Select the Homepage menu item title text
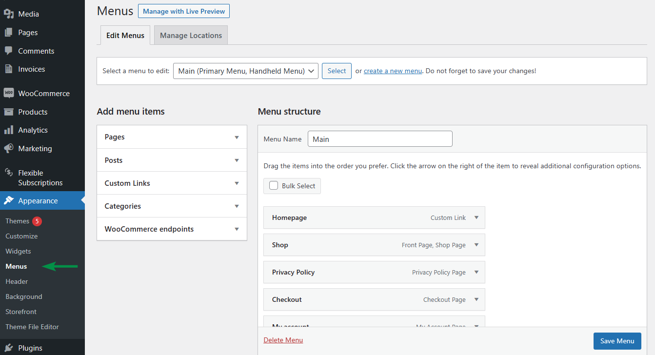This screenshot has width=655, height=355. (x=289, y=217)
